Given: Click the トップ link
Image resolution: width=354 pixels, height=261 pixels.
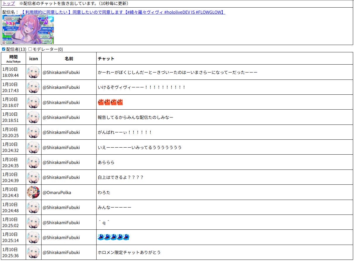Looking at the screenshot, I should (9, 4).
